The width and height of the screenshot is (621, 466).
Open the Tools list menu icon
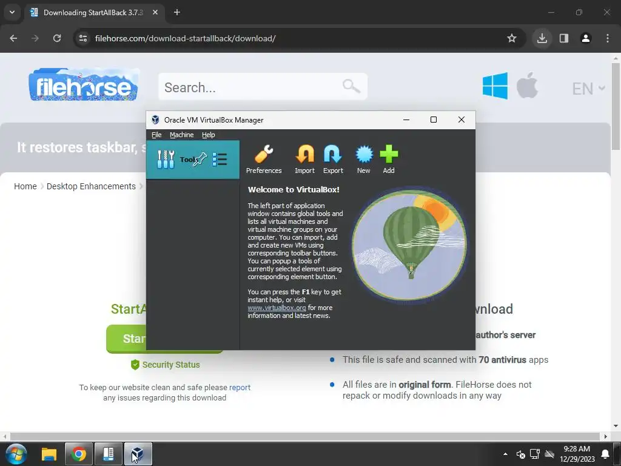click(220, 160)
